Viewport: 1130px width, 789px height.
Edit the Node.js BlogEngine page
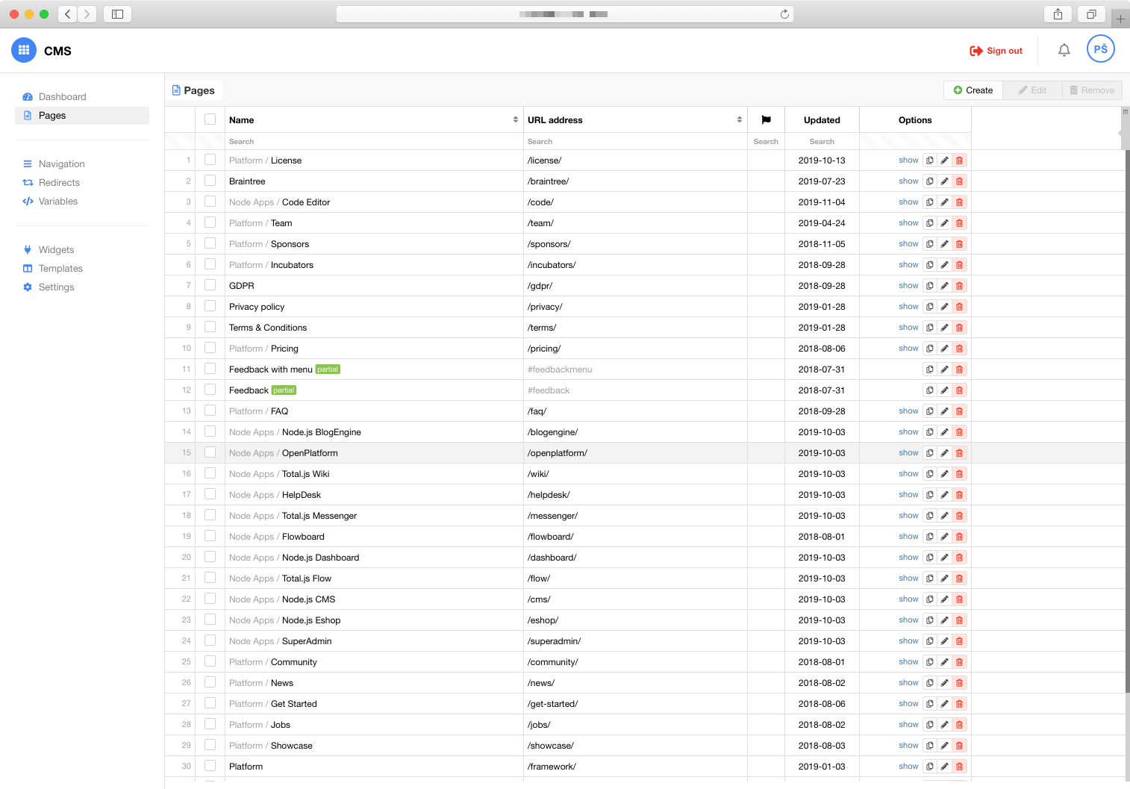click(945, 432)
